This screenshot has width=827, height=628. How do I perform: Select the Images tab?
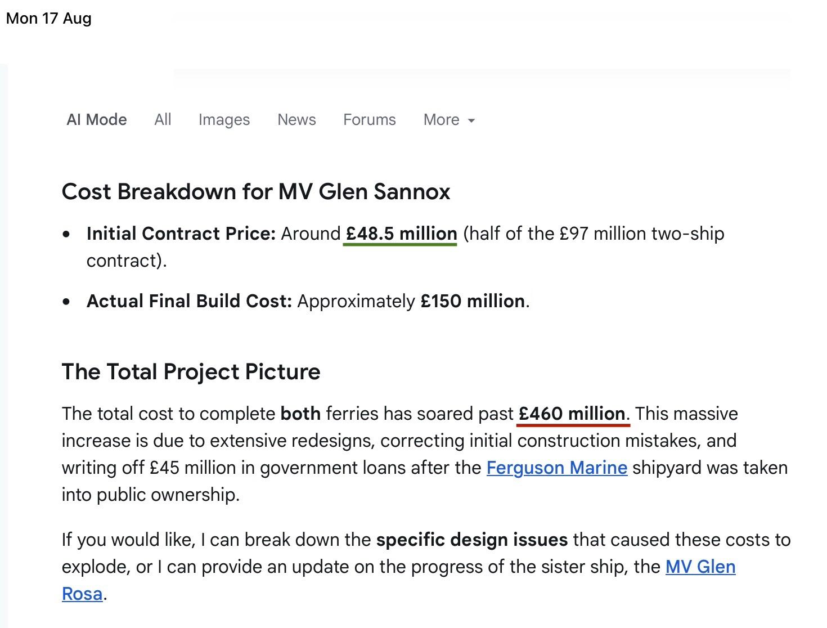[224, 120]
